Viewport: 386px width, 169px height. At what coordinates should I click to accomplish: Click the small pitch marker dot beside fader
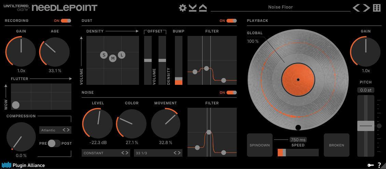point(379,126)
